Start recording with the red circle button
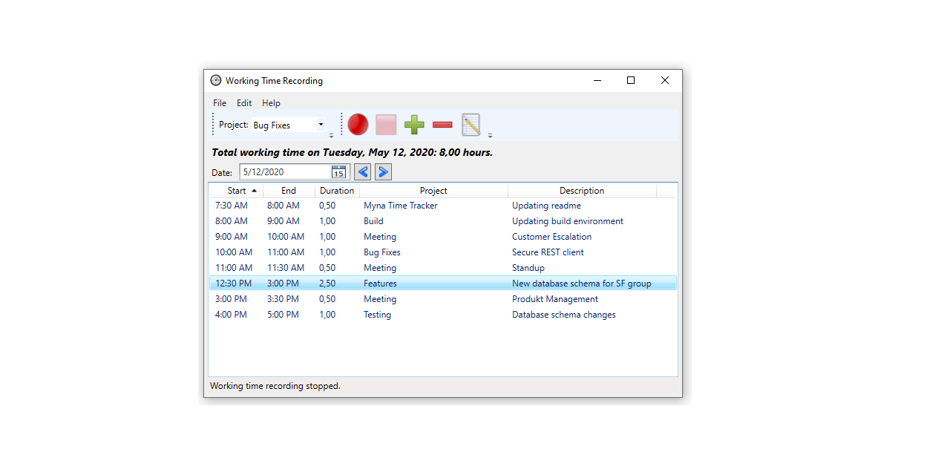Screen dimensions: 950x475 (x=358, y=125)
